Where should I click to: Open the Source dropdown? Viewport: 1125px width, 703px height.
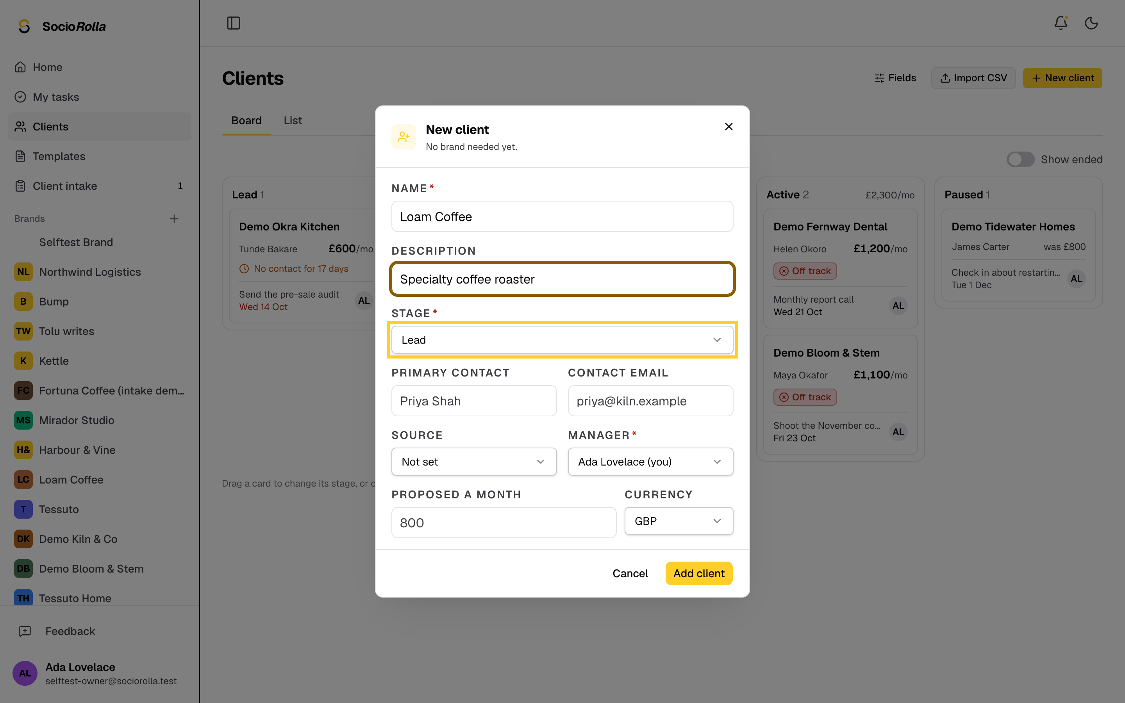point(474,462)
